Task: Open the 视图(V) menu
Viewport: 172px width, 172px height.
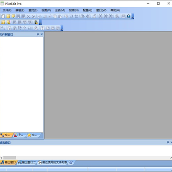Action: point(46,11)
